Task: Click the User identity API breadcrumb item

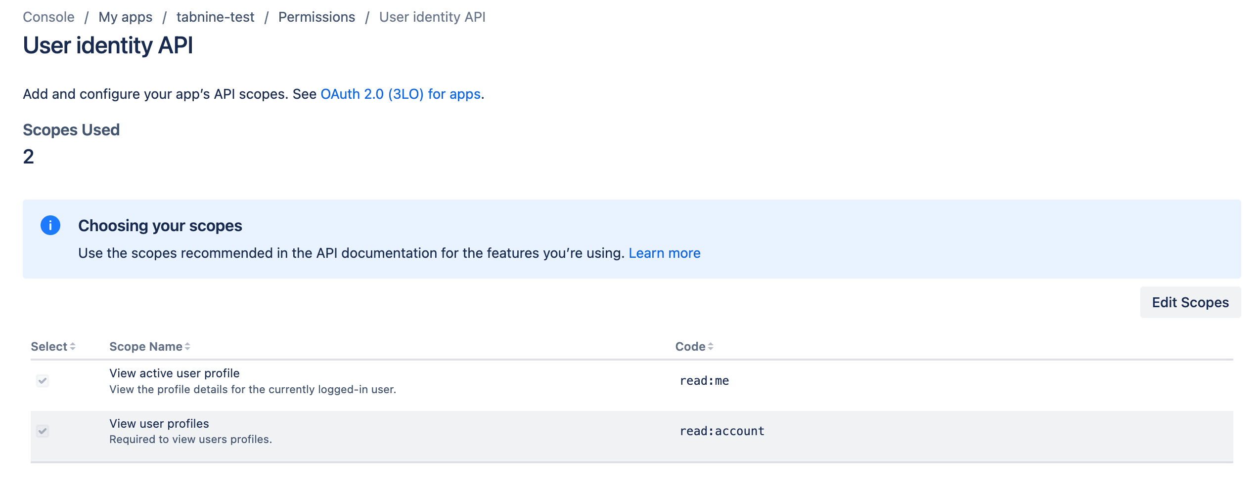Action: pyautogui.click(x=432, y=17)
